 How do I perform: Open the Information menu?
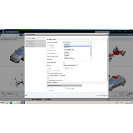[x=113, y=32]
